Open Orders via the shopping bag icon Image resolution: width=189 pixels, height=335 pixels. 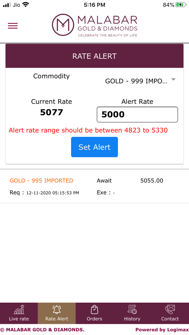click(94, 309)
